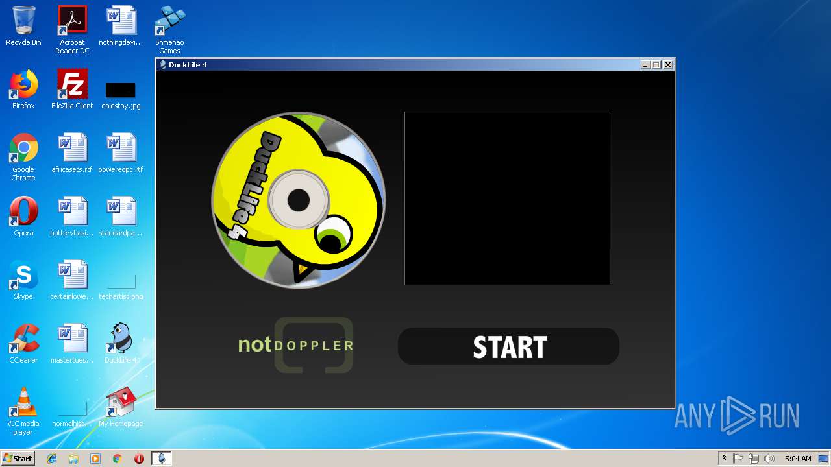Select DuckLife 4 desktop shortcut
The height and width of the screenshot is (467, 831).
click(121, 344)
